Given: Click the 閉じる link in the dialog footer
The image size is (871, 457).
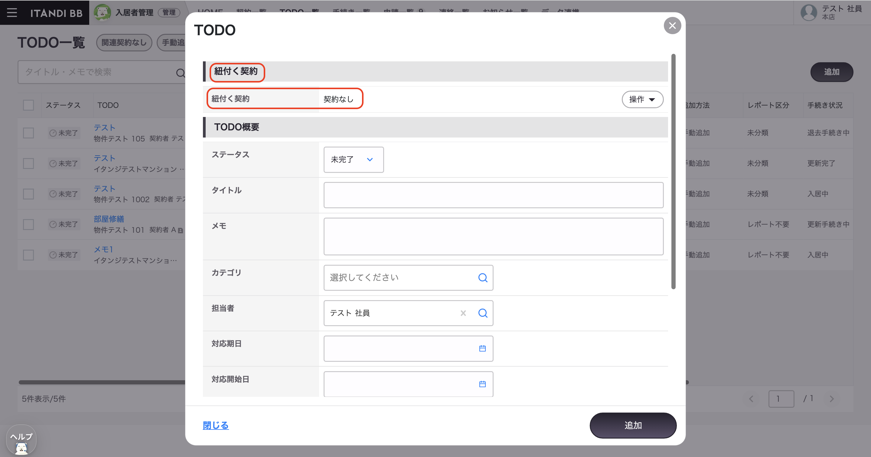Looking at the screenshot, I should 216,426.
